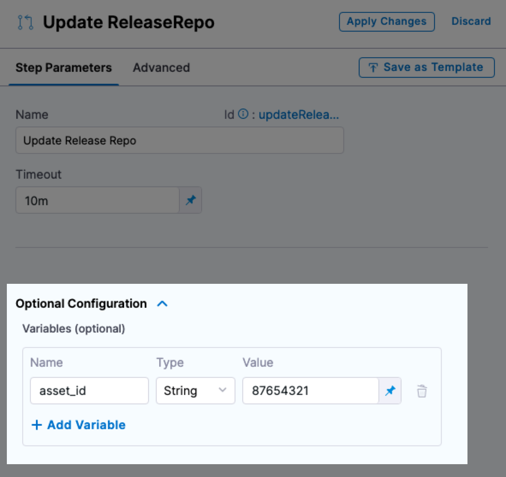
Task: Delete the asset_id variable with the trash icon
Action: pos(422,391)
